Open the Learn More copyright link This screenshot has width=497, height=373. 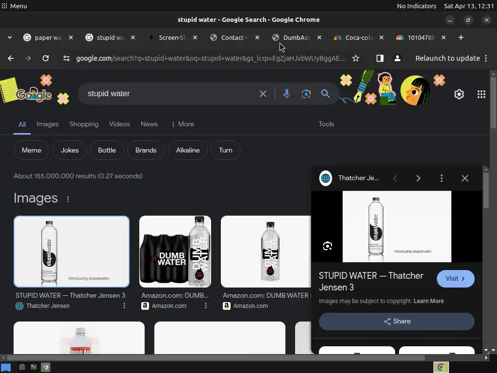click(429, 301)
